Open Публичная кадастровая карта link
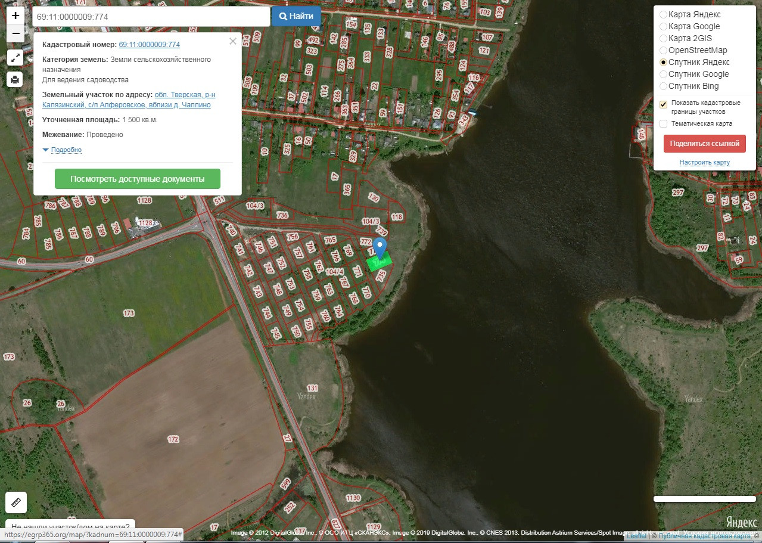Viewport: 762px width, 543px height. 705,536
